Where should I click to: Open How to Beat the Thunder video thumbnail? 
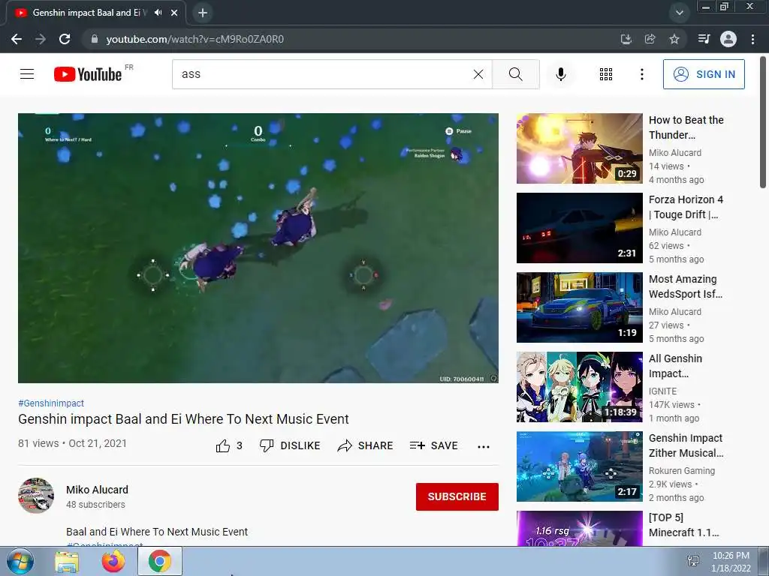tap(579, 148)
